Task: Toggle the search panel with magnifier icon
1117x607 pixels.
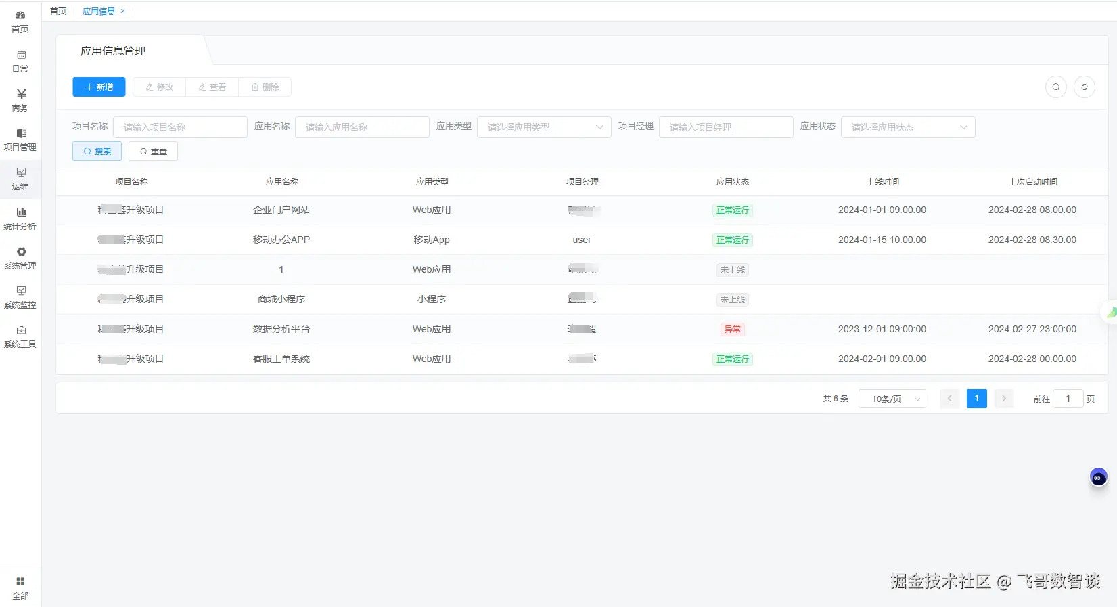Action: tap(1056, 87)
